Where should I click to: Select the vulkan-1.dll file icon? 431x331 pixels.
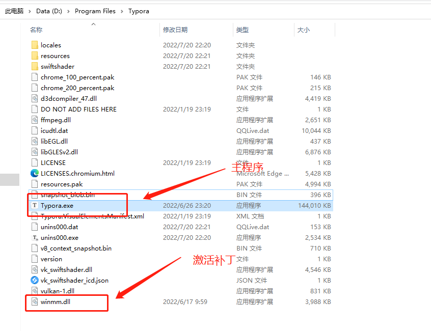(35, 291)
